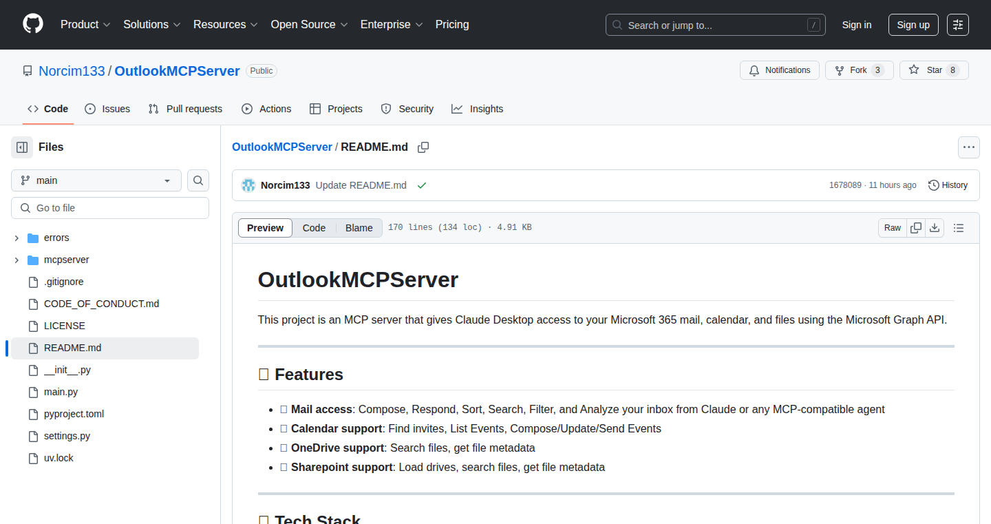Click the green check commit status
Viewport: 991px width, 524px height.
point(422,185)
